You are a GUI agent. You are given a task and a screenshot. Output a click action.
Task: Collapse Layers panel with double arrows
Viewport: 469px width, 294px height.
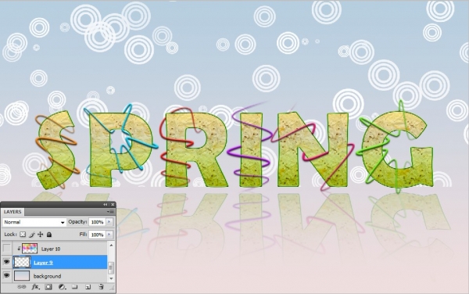pos(105,205)
